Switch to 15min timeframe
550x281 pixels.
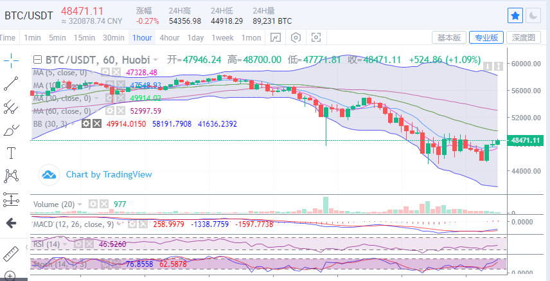pyautogui.click(x=84, y=38)
